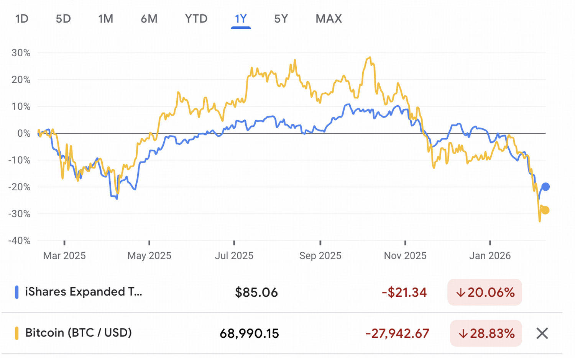The width and height of the screenshot is (575, 358).
Task: Remove Bitcoin comparison with X icon
Action: (x=542, y=333)
